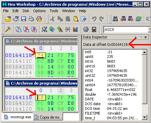Click the uint8 value 235

[x=110, y=57]
